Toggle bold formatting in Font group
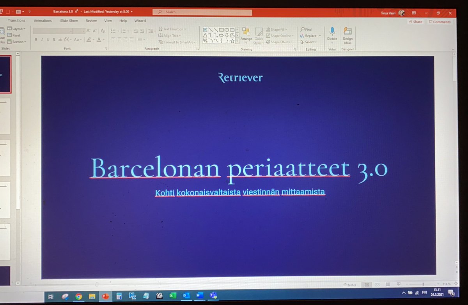The width and height of the screenshot is (468, 305). [36, 40]
